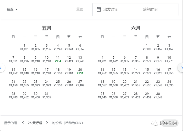Select May 11 priced ¥994
Viewport: 183px width, 131px height.
coord(58,59)
